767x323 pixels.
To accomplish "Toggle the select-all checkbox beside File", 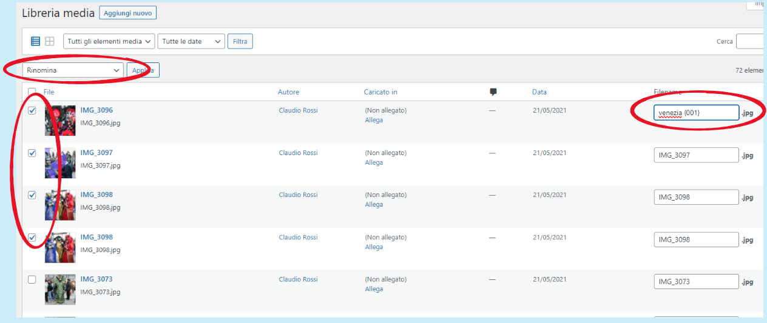I will click(x=32, y=92).
